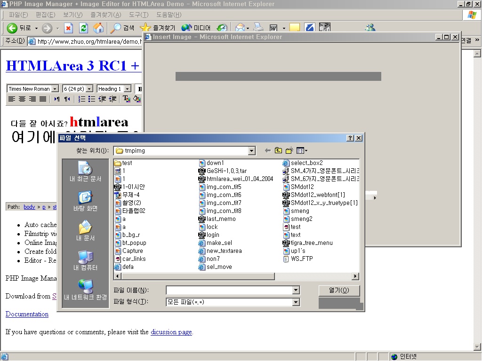Click the file list horizontal scrollbar right arrow
This screenshot has width=482, height=361.
pos(355,276)
